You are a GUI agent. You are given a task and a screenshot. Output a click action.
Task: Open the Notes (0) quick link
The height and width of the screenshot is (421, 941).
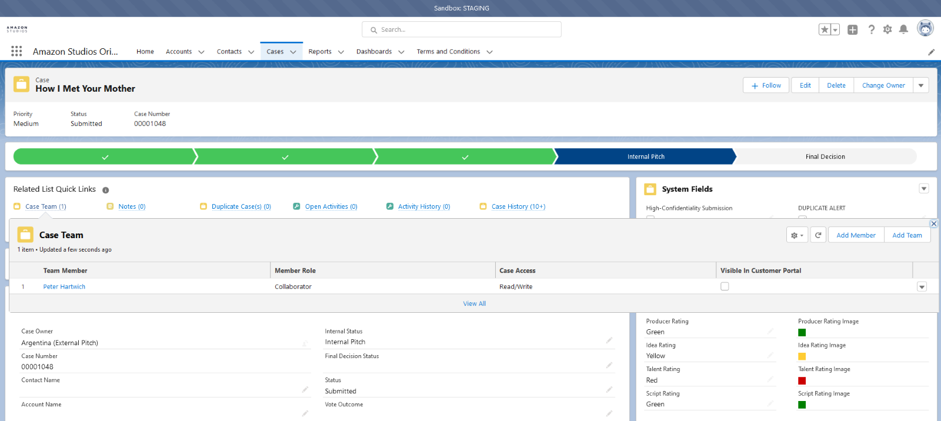132,206
